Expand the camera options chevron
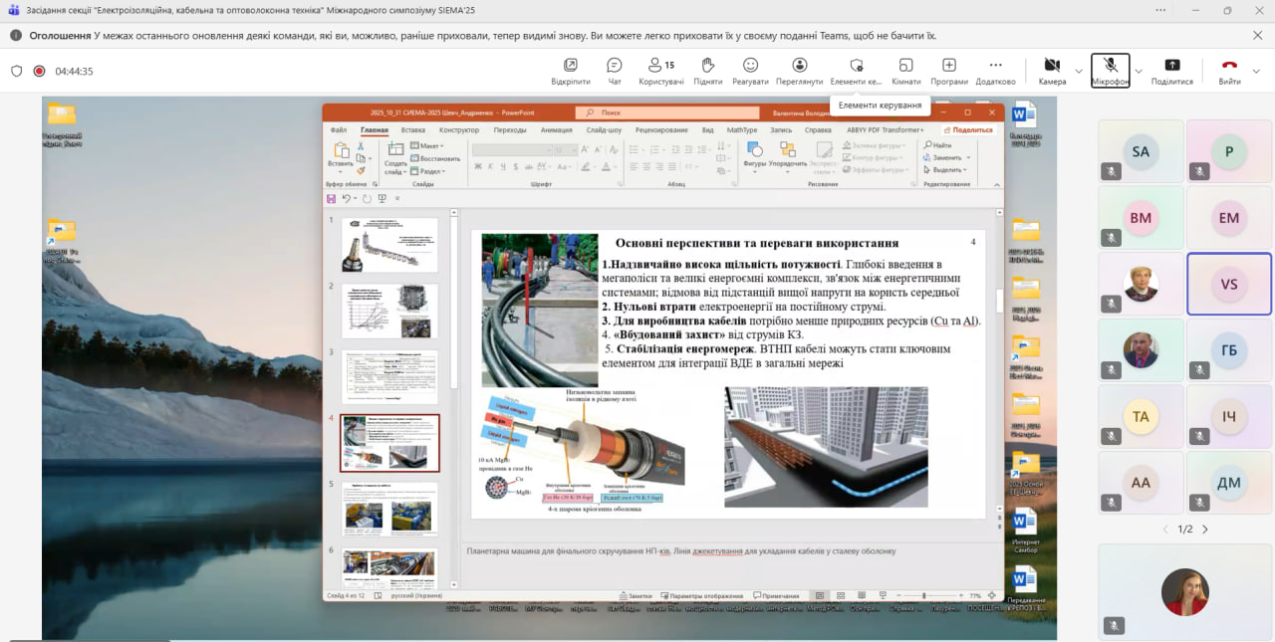The width and height of the screenshot is (1275, 642). 1079,72
